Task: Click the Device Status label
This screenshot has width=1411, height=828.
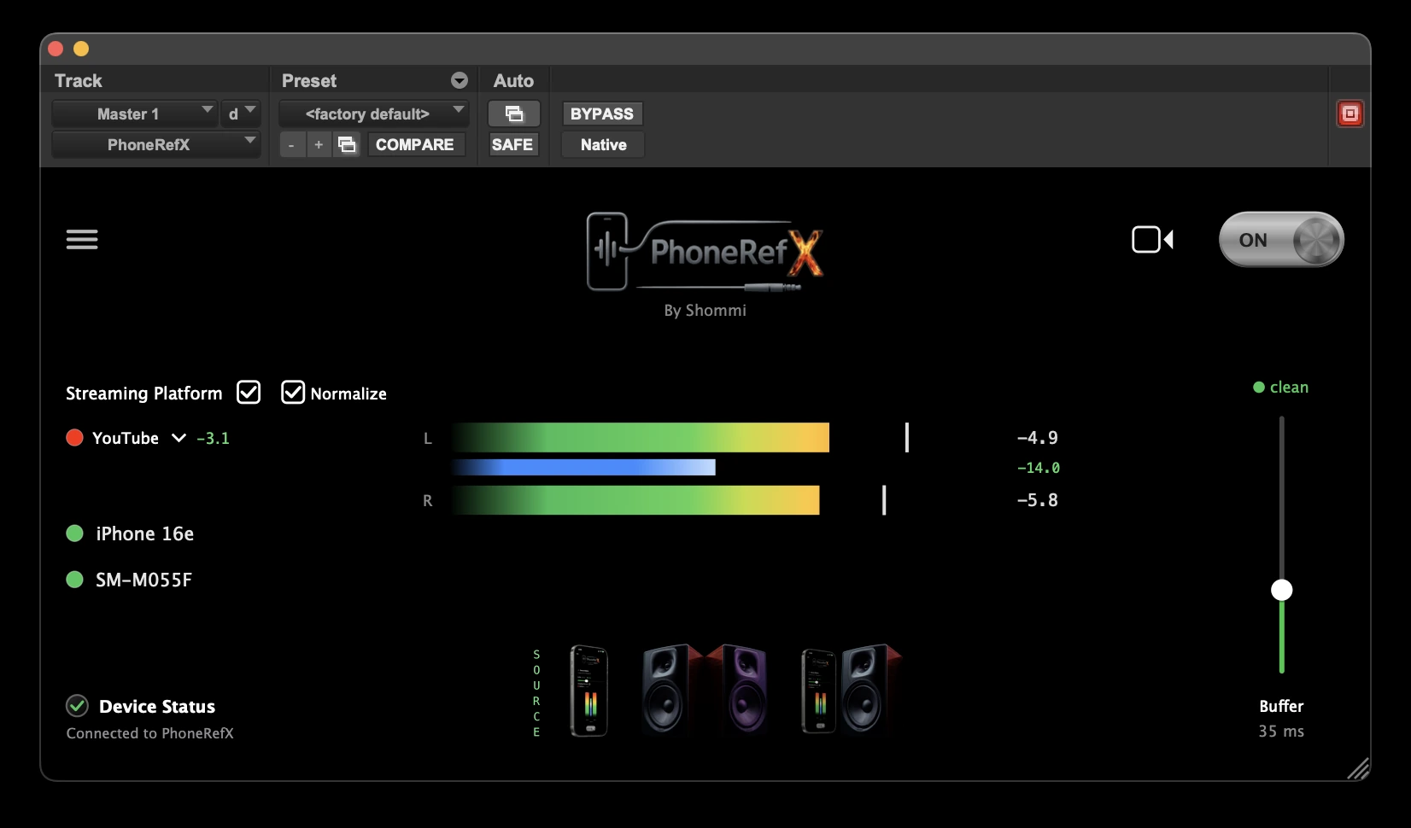Action: (157, 706)
